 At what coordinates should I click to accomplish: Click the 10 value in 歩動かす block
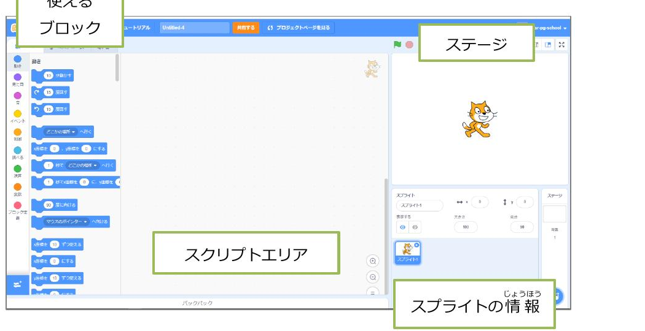click(x=49, y=75)
